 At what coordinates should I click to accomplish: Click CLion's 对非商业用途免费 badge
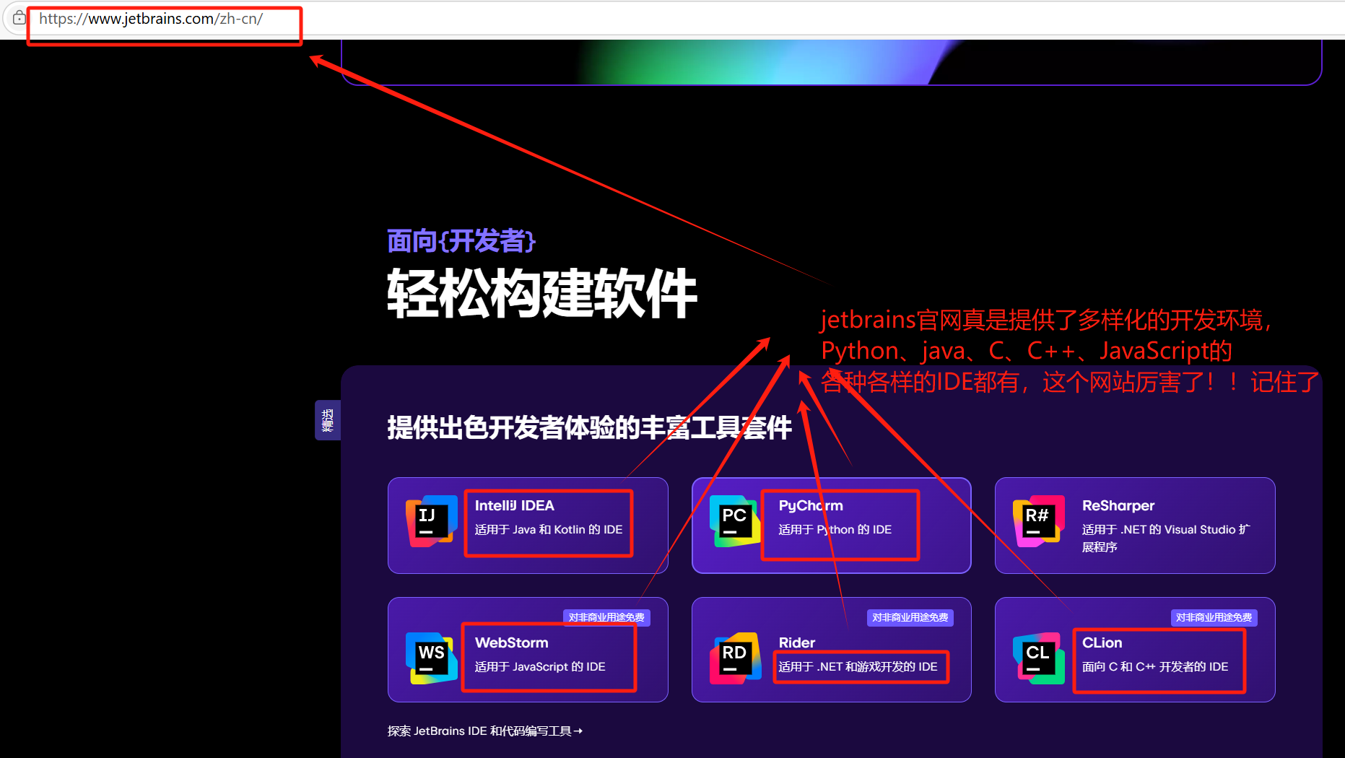coord(1214,617)
